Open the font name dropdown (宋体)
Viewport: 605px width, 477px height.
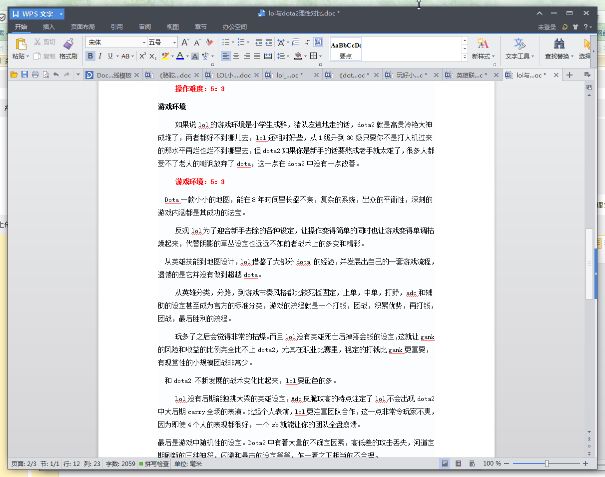[x=144, y=42]
